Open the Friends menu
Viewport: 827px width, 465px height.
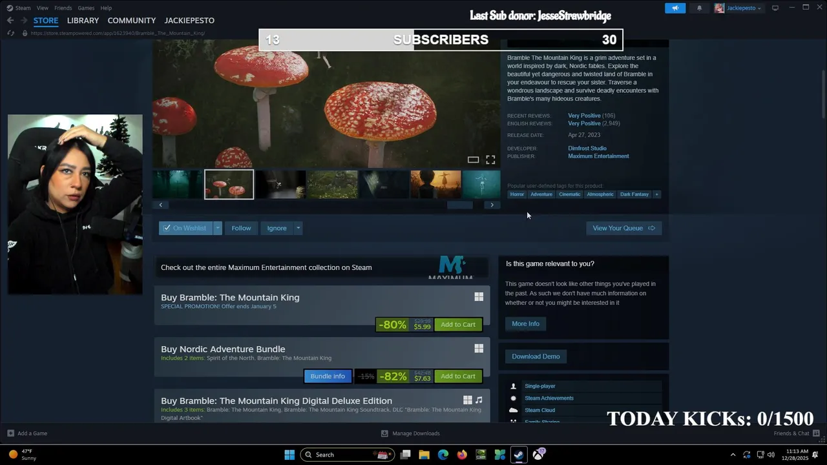coord(63,8)
